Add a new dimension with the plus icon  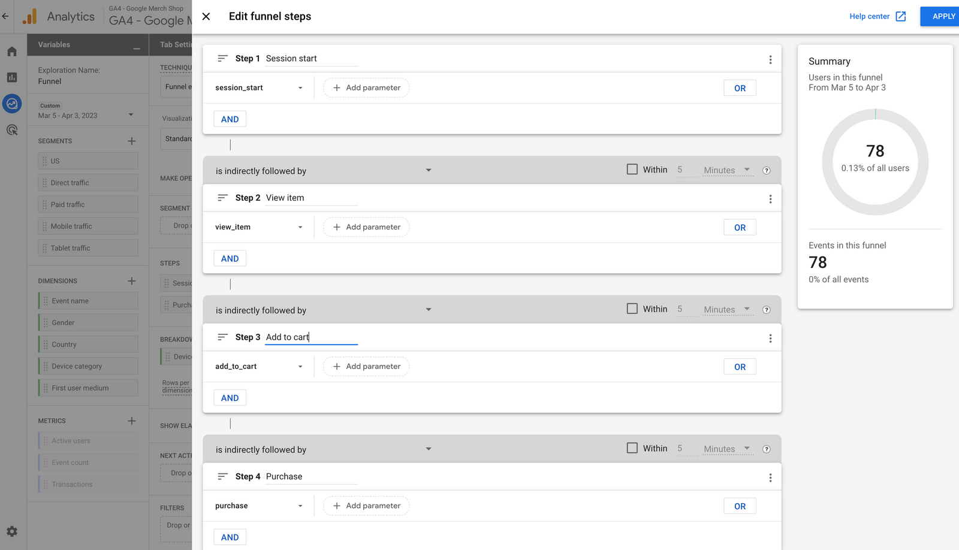pos(132,280)
